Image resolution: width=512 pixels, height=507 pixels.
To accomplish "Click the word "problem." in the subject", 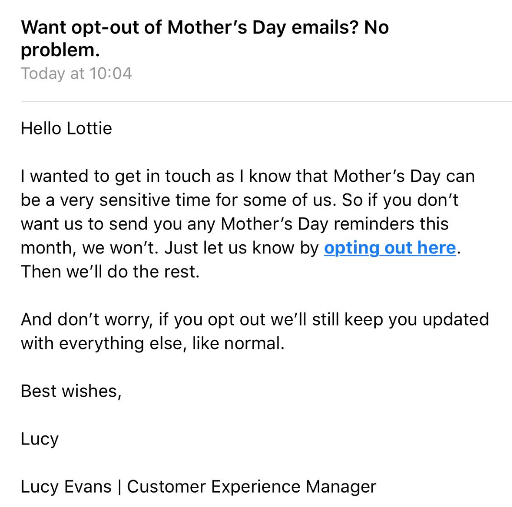I will coord(60,50).
